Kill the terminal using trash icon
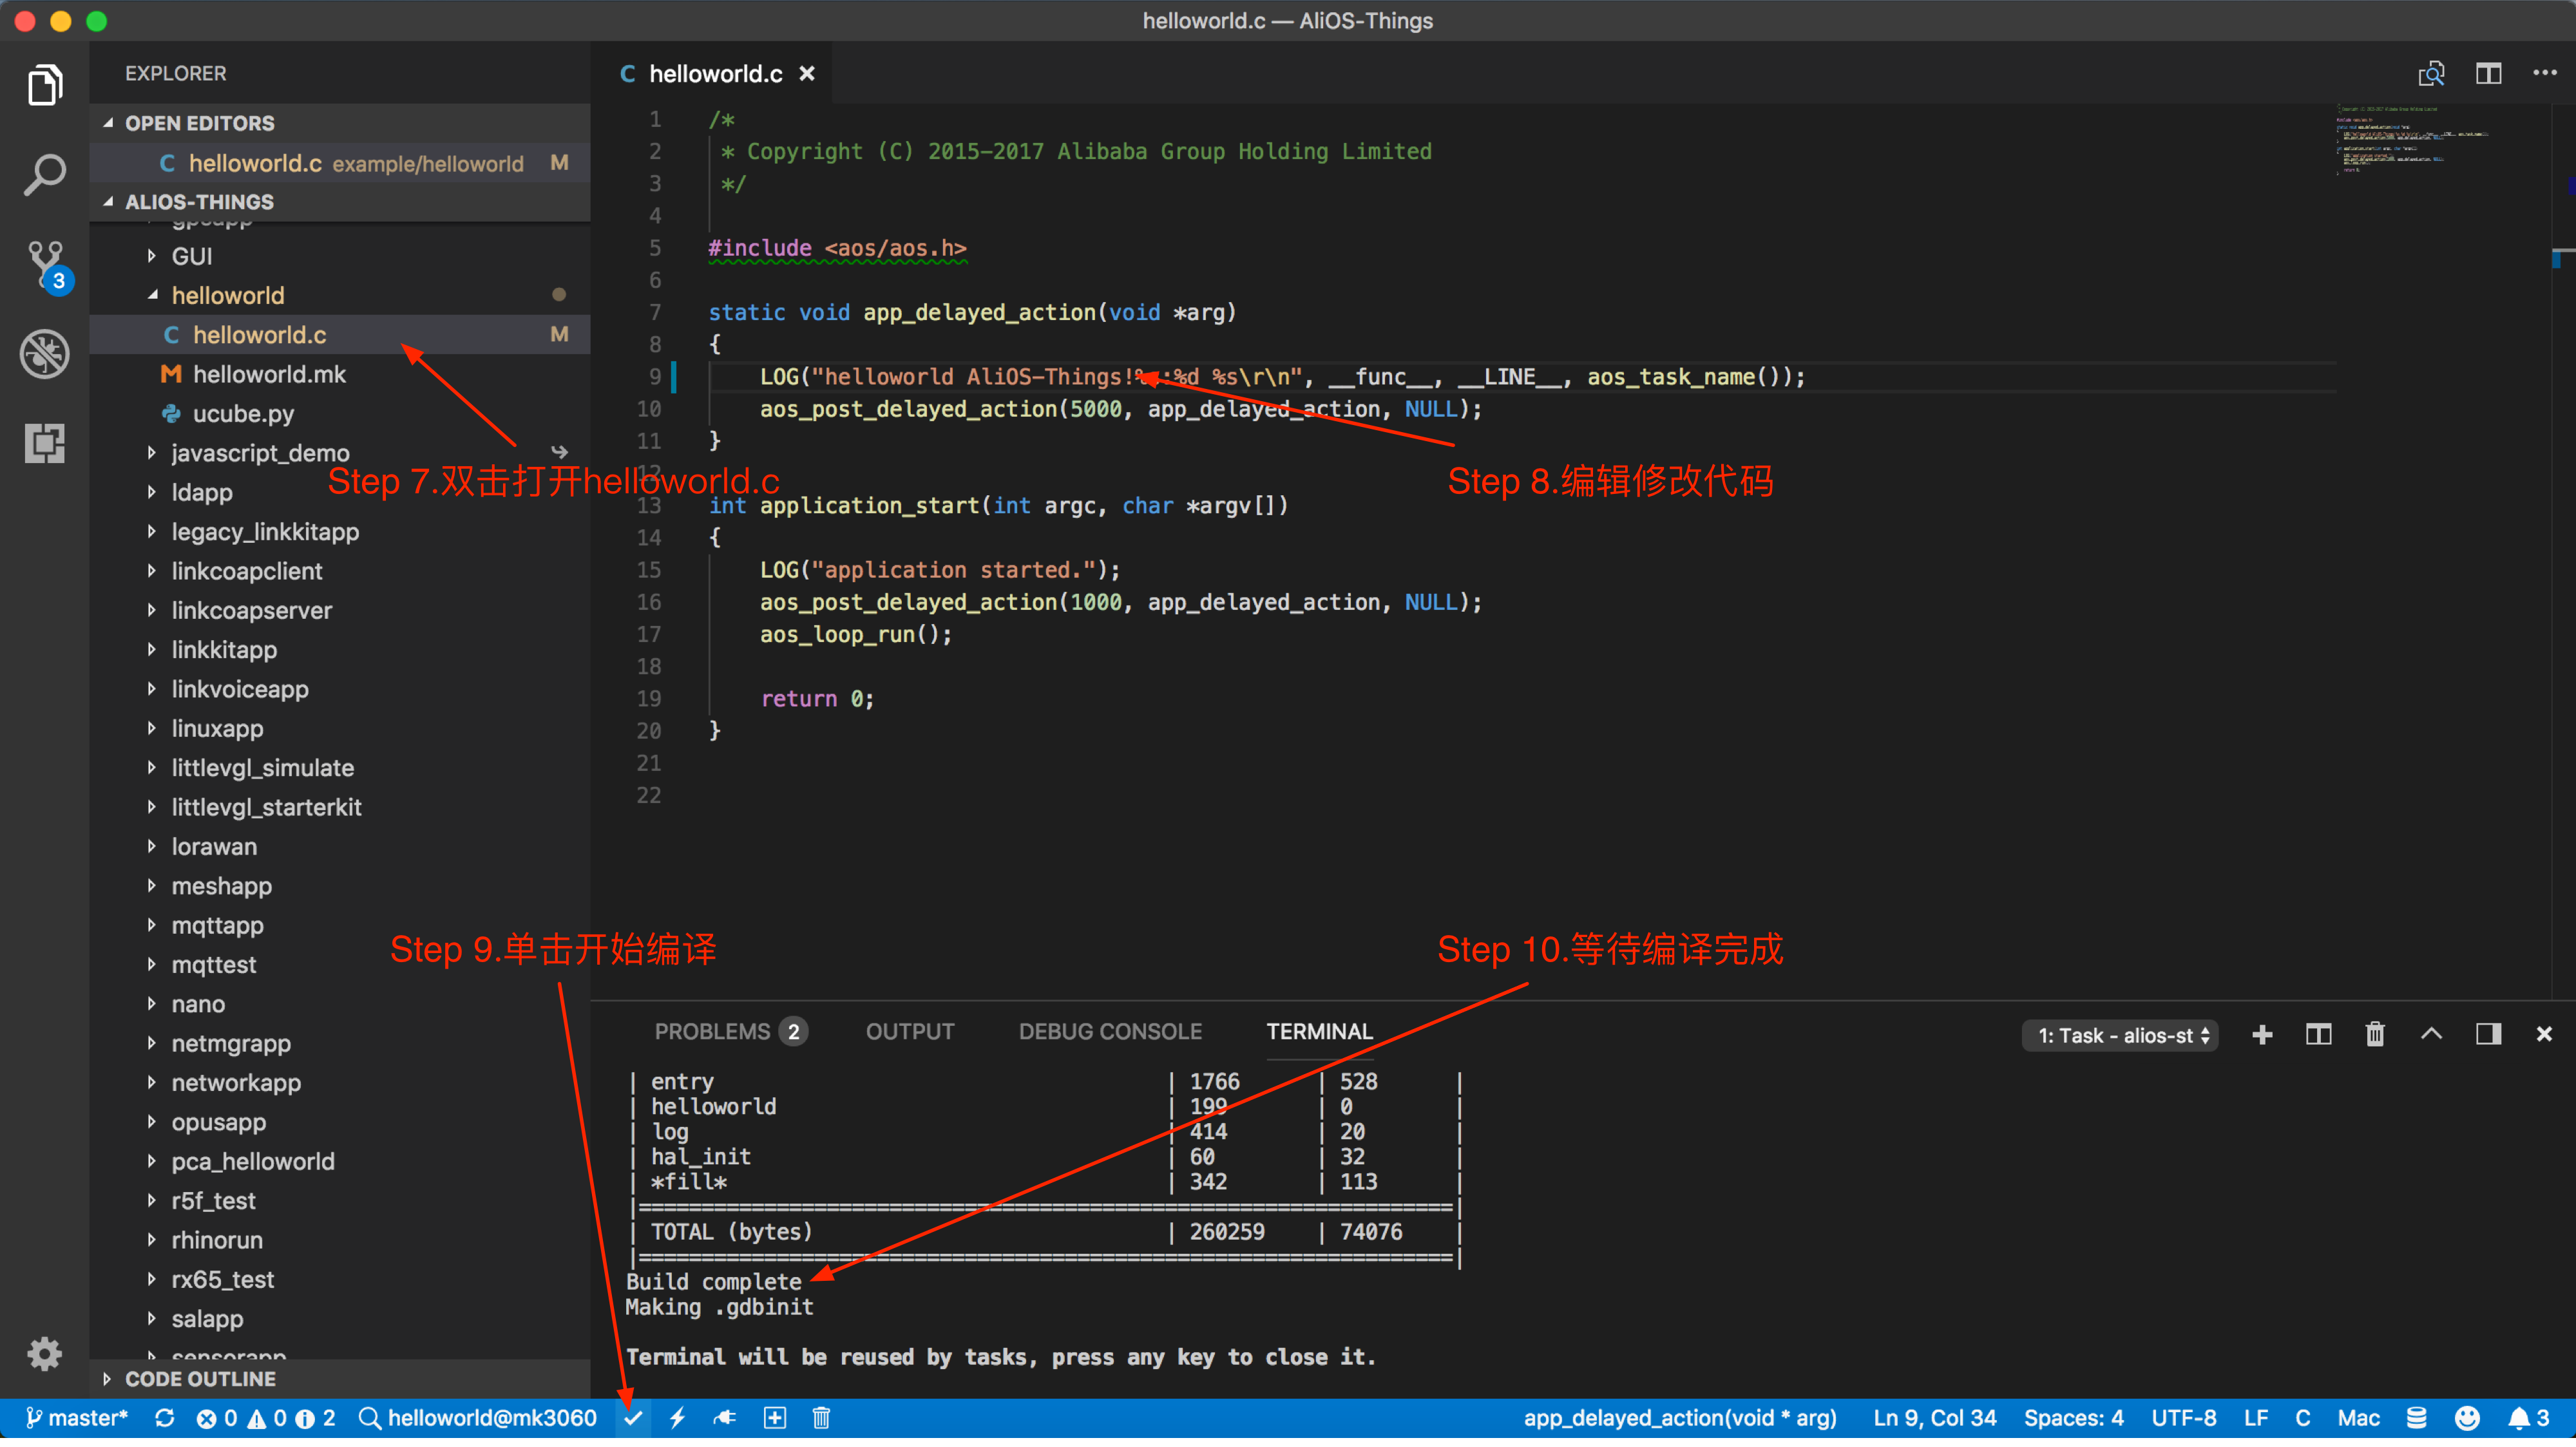2576x1447 pixels. pos(2375,1034)
